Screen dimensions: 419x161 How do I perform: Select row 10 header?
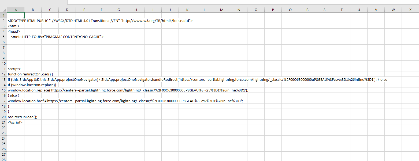pos(3,63)
